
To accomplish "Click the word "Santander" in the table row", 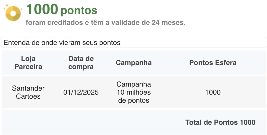I will coord(28,88).
